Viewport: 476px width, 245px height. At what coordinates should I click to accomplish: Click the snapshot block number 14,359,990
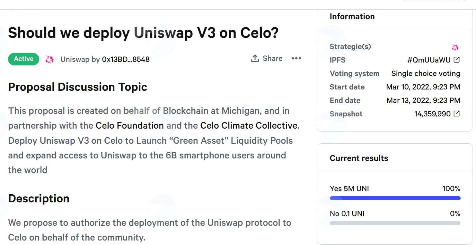pos(432,114)
